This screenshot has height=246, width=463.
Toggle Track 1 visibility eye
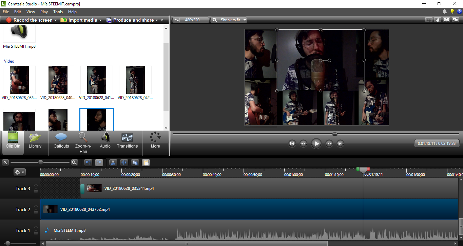pyautogui.click(x=36, y=228)
